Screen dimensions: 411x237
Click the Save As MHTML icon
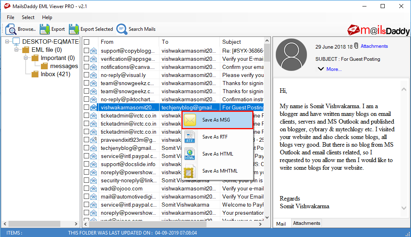pos(190,171)
